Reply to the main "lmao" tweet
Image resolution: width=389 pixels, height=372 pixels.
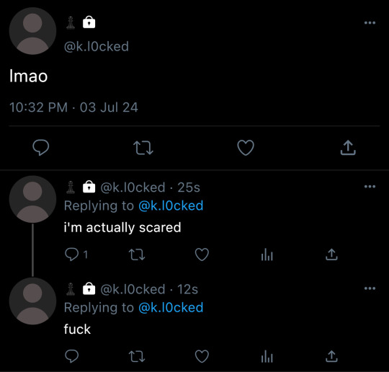41,148
